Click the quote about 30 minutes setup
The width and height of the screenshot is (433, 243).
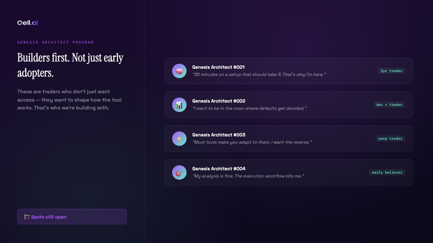coord(259,75)
